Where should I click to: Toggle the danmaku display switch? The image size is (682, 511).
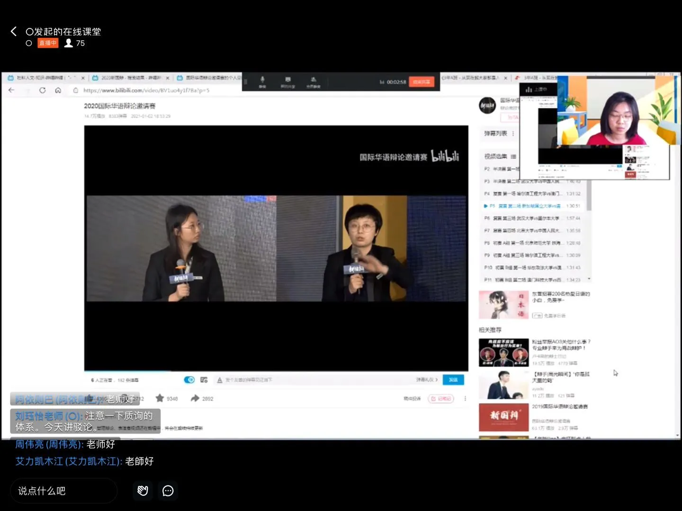189,379
